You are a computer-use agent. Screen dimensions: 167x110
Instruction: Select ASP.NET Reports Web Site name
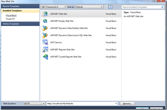[62, 50]
